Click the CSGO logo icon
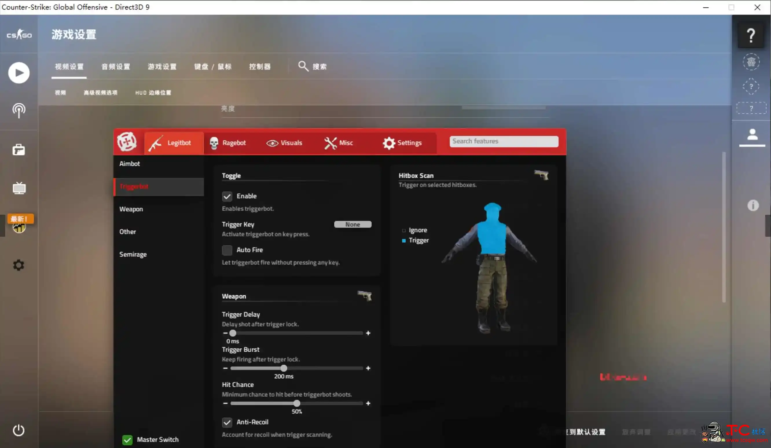The width and height of the screenshot is (771, 448). pos(19,35)
